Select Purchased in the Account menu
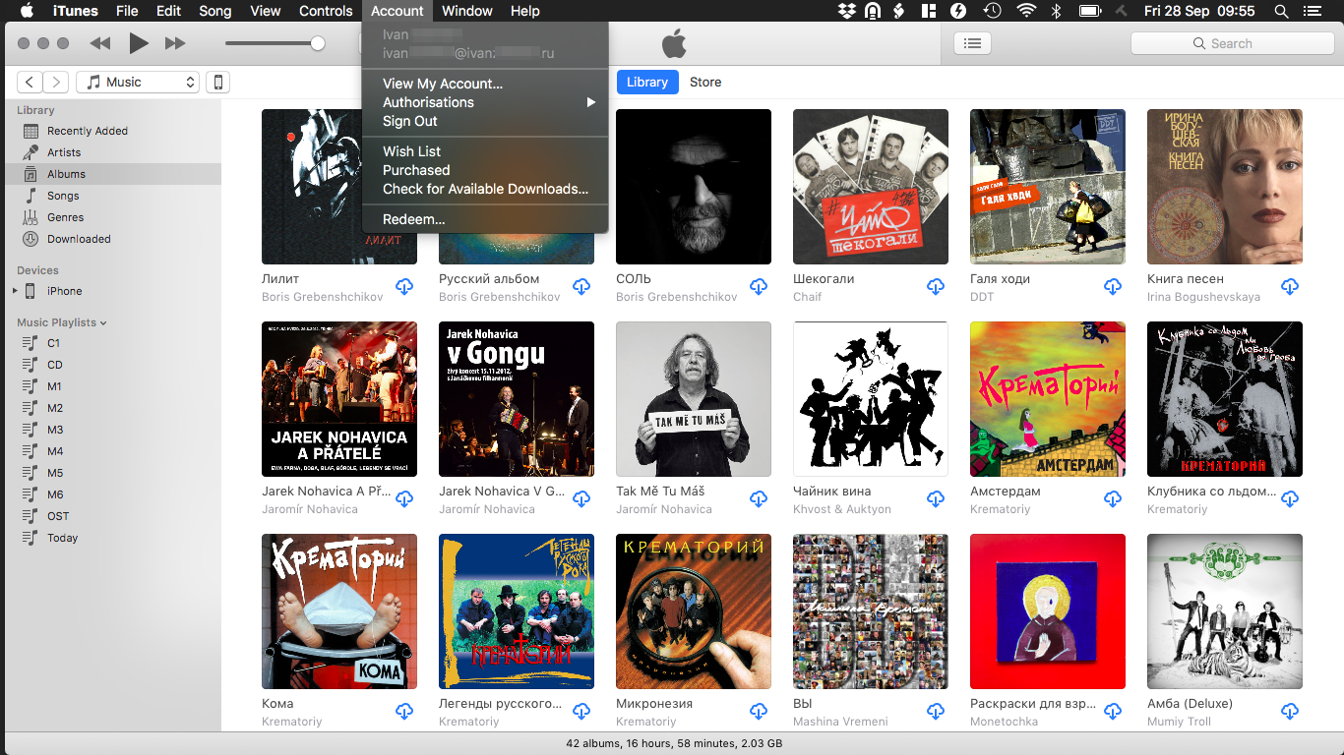 coord(485,170)
